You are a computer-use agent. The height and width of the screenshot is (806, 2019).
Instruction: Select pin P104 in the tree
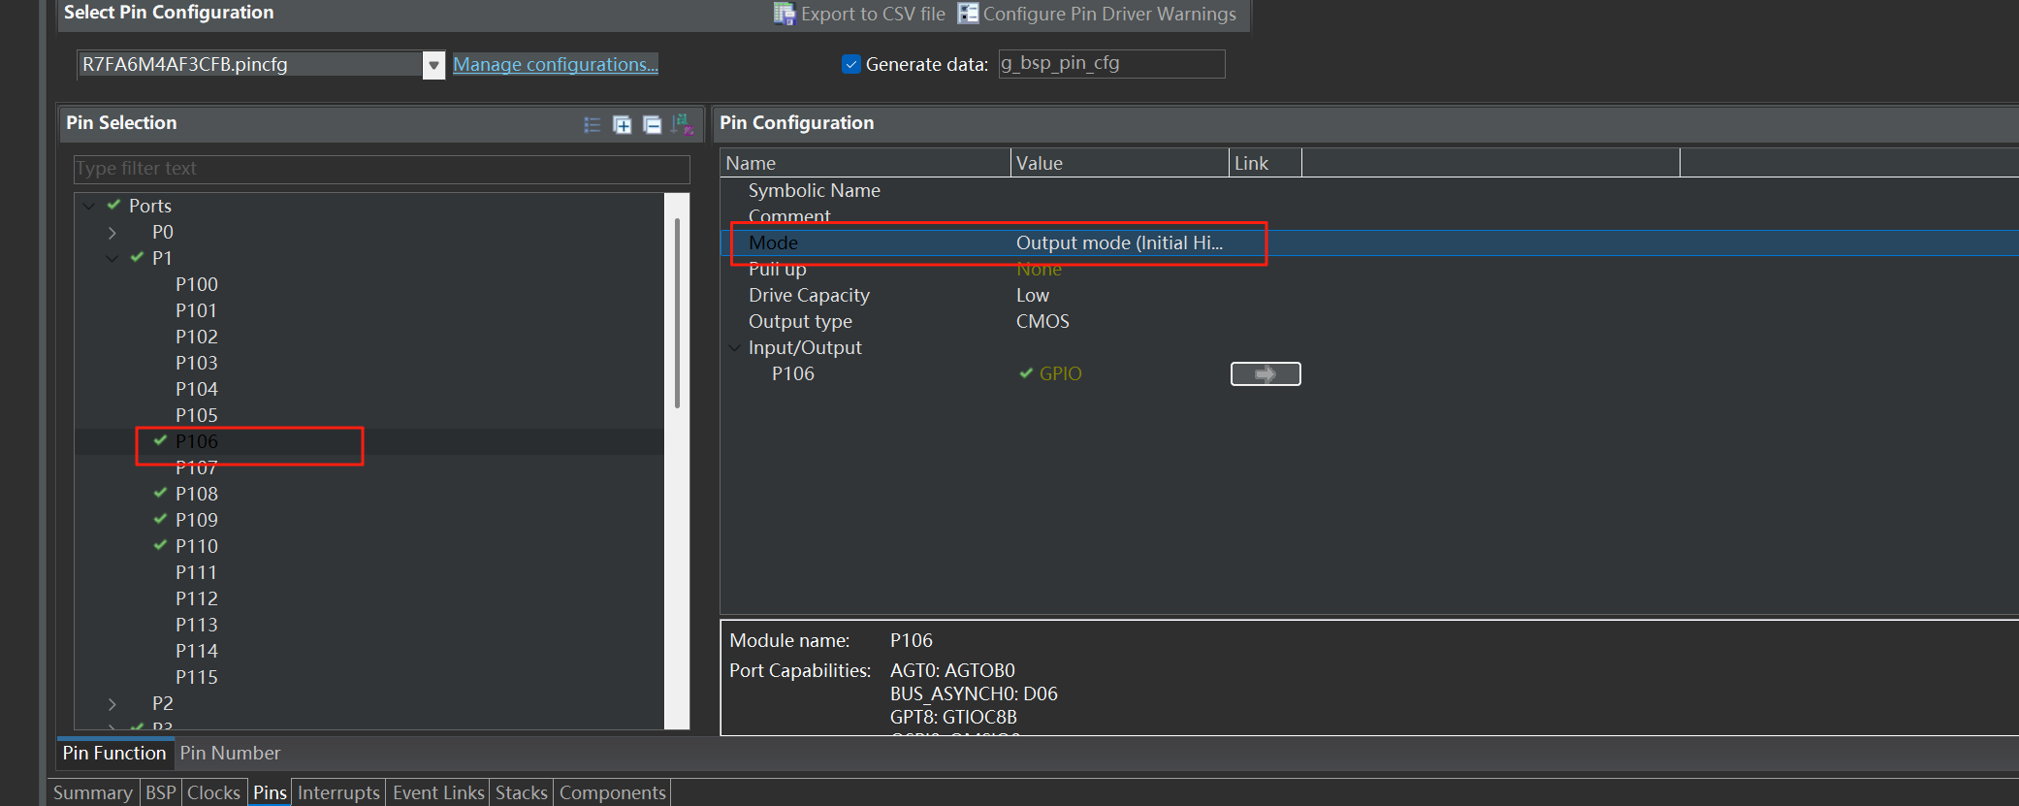pos(197,389)
